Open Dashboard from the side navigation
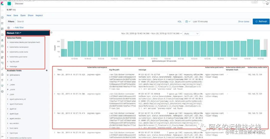This screenshot has height=139, width=270. (x=2, y=29)
